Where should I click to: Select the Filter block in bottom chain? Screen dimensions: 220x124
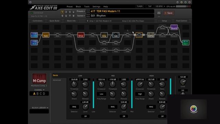click(81, 50)
